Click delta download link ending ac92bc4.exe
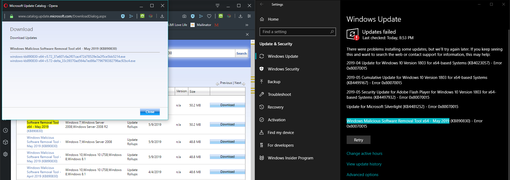510x180 pixels. (x=73, y=61)
